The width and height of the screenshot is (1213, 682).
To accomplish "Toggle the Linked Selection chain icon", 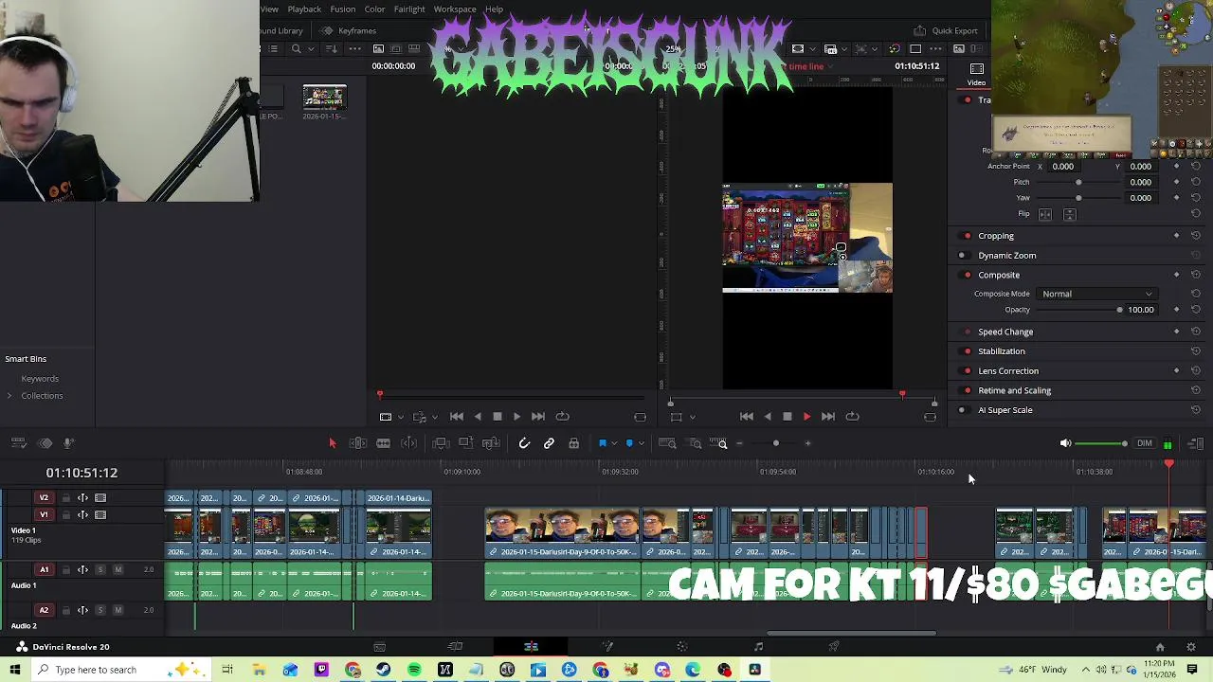I will 549,443.
